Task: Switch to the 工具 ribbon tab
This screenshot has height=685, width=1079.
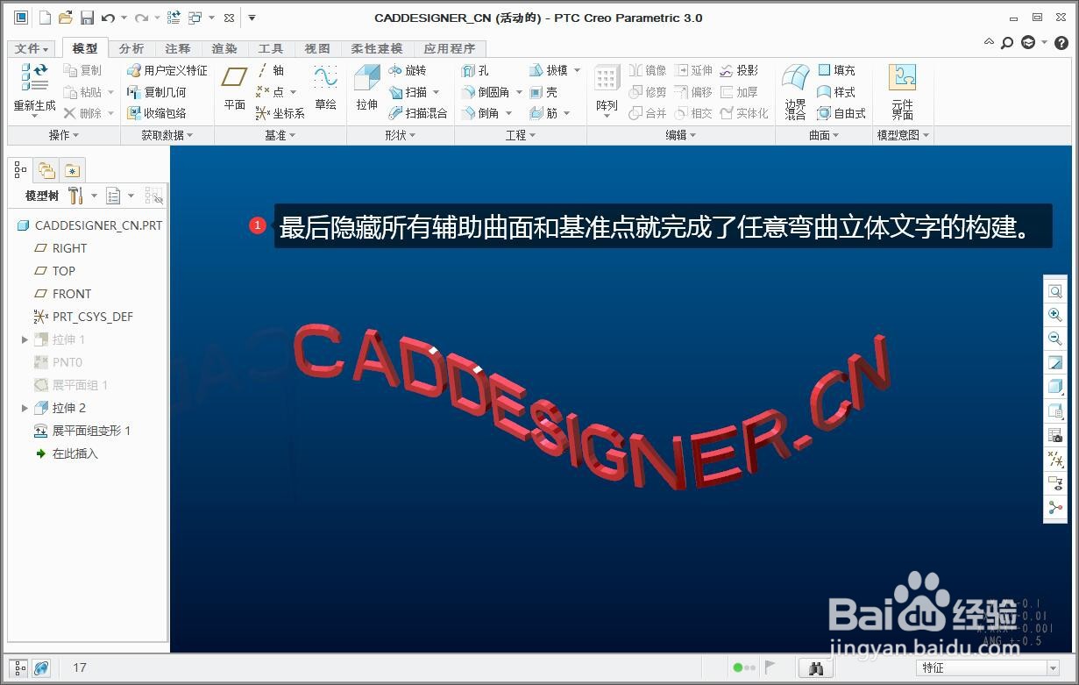Action: pyautogui.click(x=271, y=49)
